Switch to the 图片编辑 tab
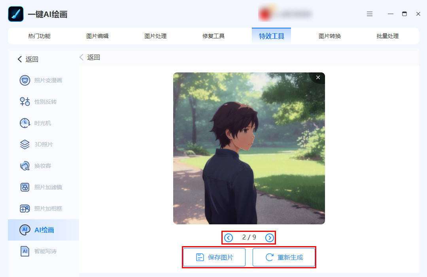Screen dimensions: 427x277 [x=97, y=36]
